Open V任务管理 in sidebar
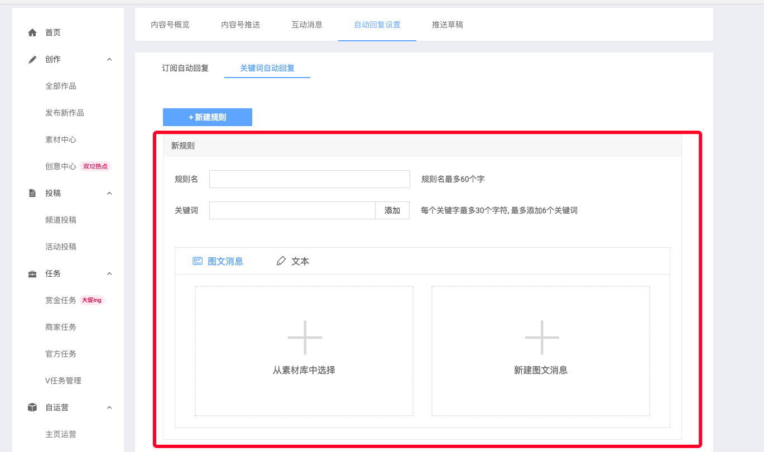The image size is (764, 452). coord(63,381)
